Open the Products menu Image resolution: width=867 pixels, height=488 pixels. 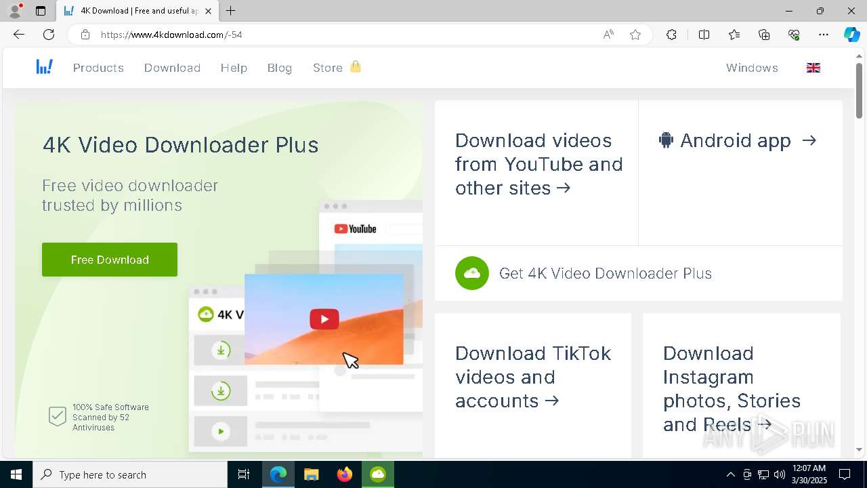point(98,68)
